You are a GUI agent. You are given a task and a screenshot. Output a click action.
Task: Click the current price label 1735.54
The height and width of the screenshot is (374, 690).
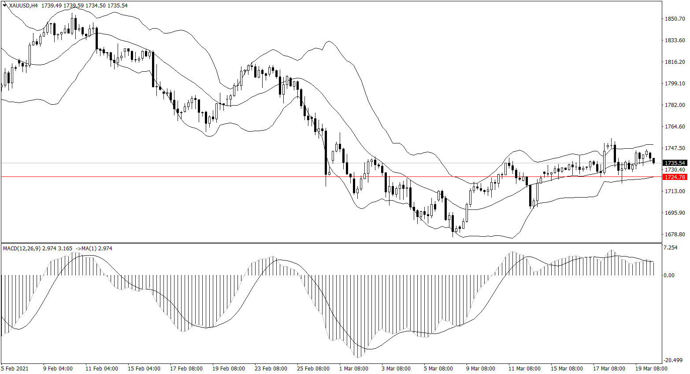675,163
